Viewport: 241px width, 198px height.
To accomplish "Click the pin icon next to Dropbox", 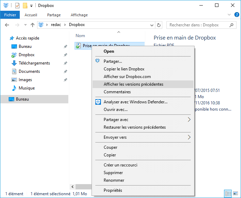I will tap(66, 55).
